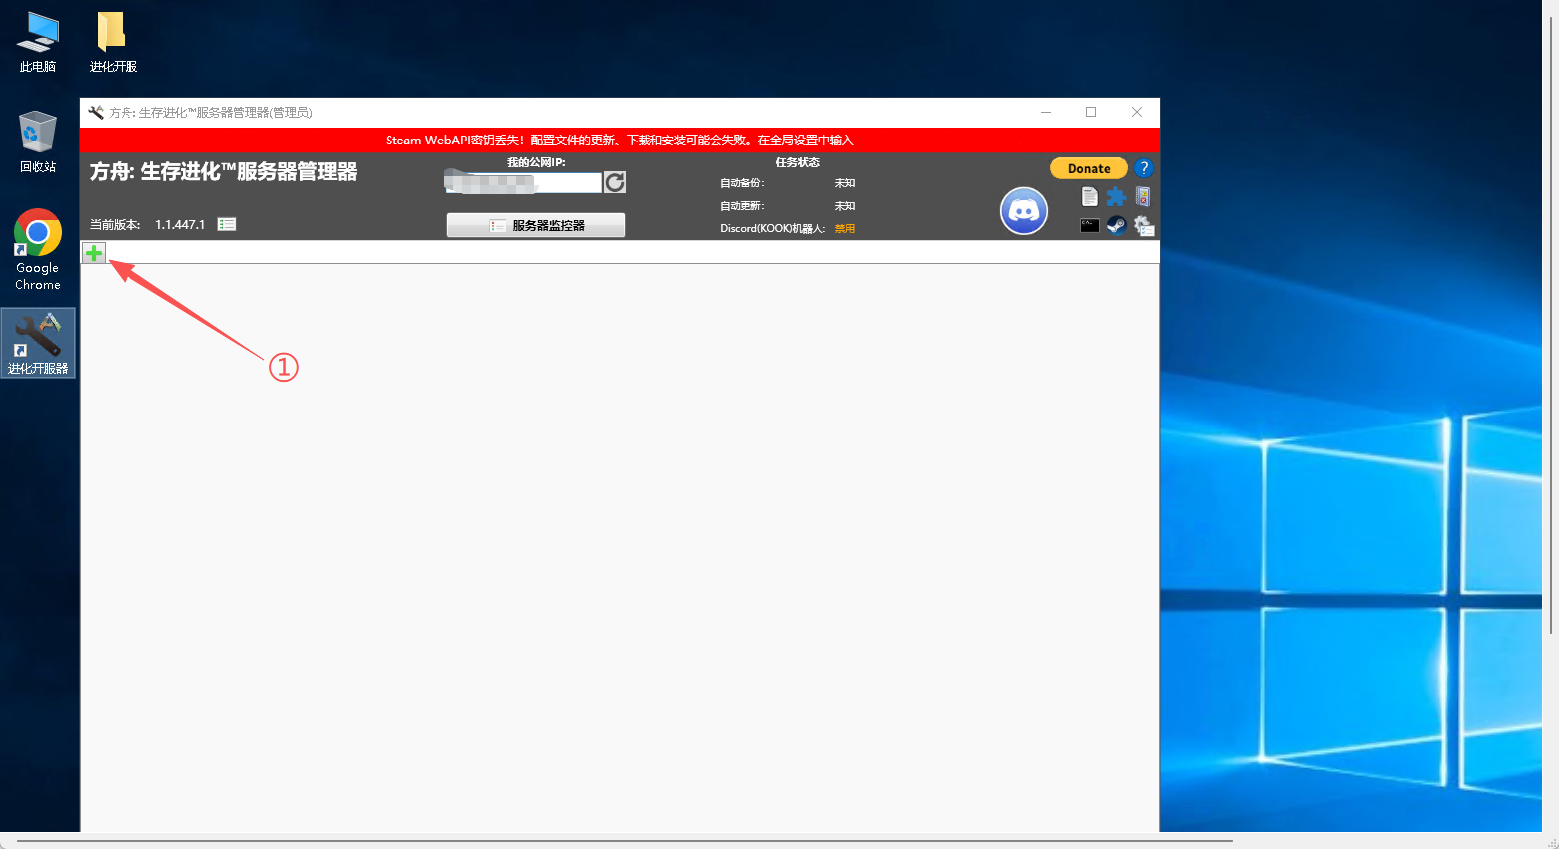Select the 回收站 recycle bin icon
Image resolution: width=1559 pixels, height=849 pixels.
[x=38, y=142]
